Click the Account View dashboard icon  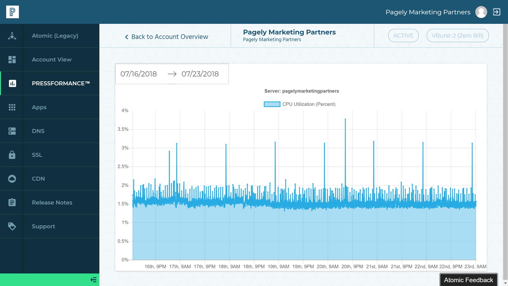coord(12,60)
